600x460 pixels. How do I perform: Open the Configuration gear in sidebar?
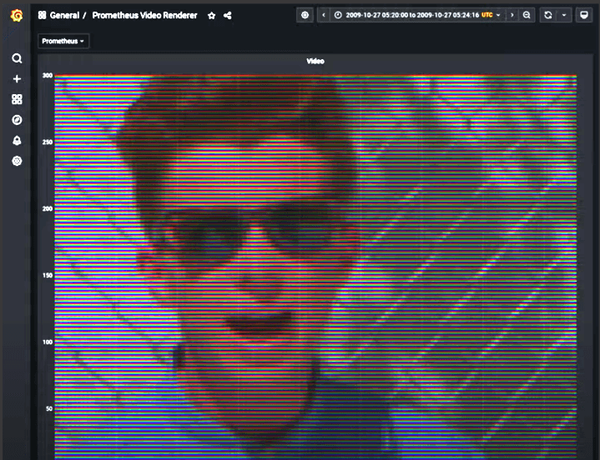coord(17,161)
